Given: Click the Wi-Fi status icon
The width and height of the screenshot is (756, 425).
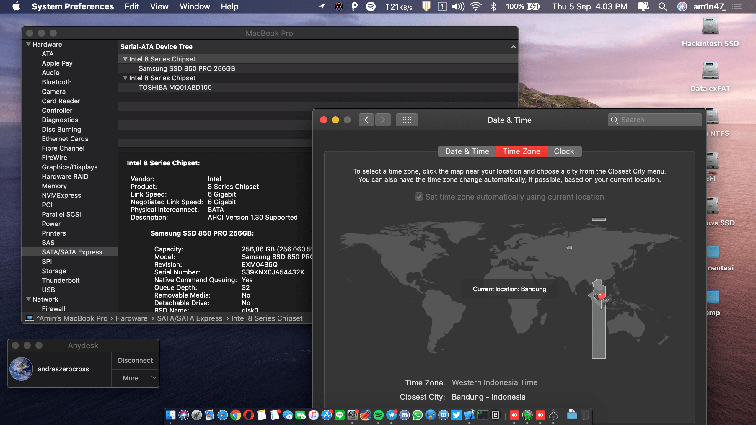Looking at the screenshot, I should [475, 6].
